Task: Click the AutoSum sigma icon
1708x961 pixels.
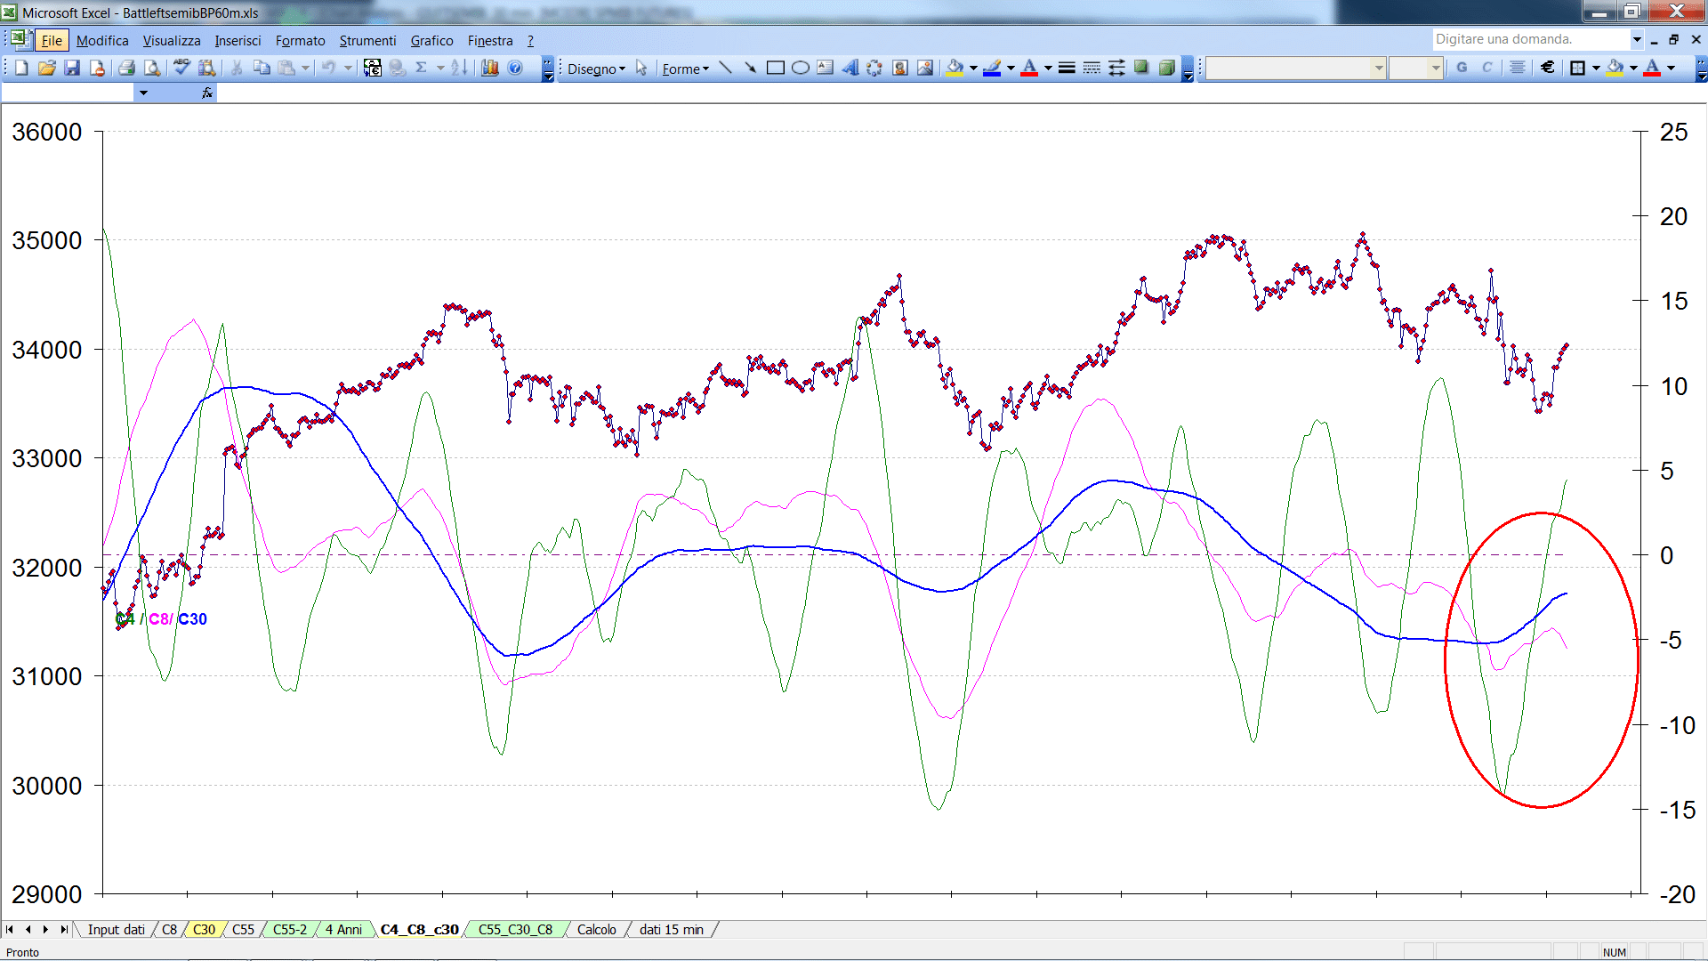Action: click(422, 68)
